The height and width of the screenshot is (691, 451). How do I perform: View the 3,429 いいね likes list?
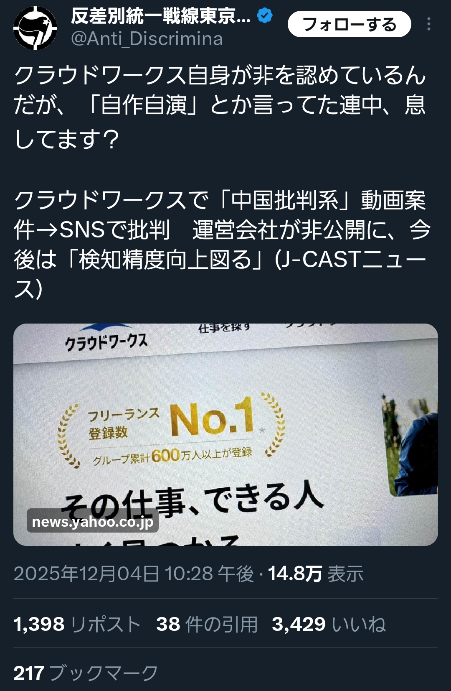329,624
